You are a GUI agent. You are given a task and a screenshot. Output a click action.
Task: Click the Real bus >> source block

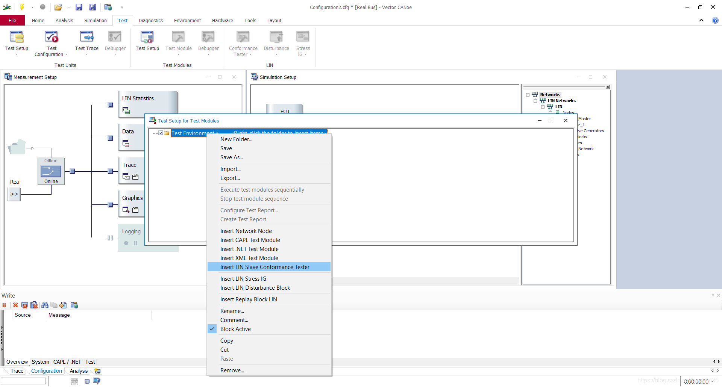(x=14, y=194)
